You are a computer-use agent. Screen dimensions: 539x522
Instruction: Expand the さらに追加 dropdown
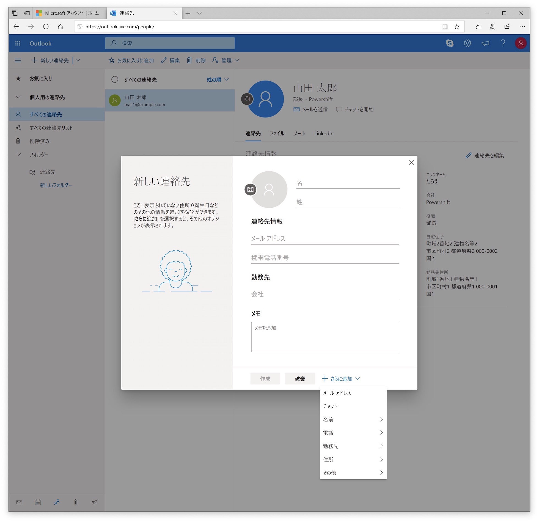pyautogui.click(x=341, y=379)
